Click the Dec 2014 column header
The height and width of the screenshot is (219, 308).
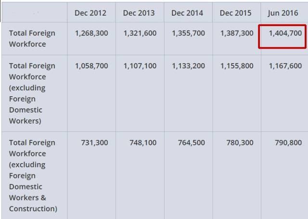pyautogui.click(x=188, y=13)
